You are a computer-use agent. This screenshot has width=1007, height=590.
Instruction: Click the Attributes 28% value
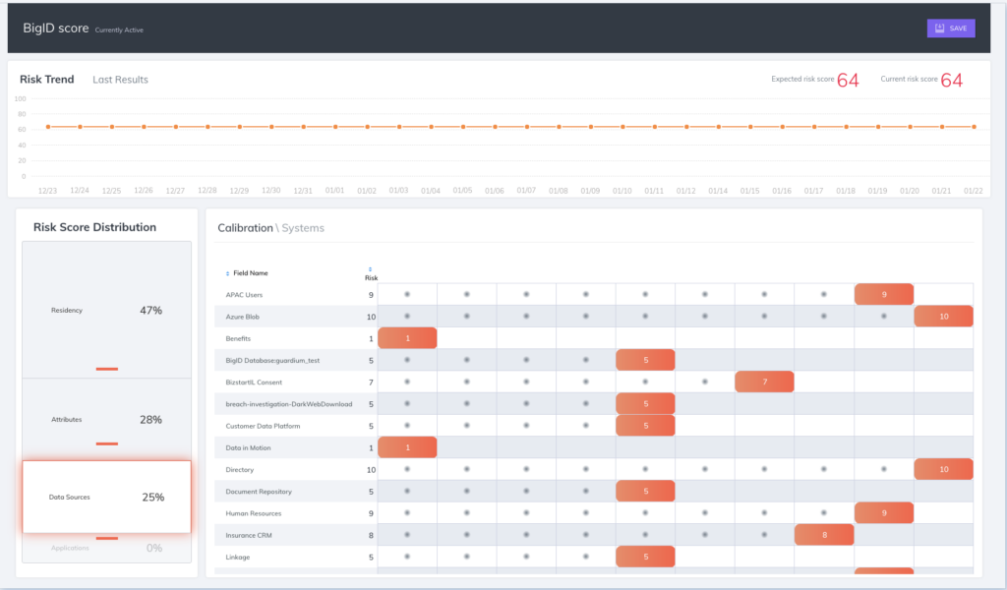150,420
